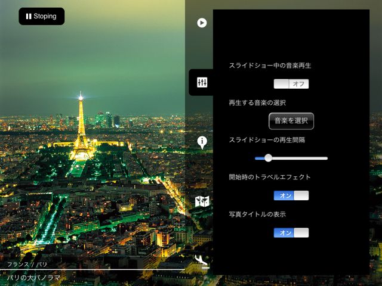Open the settings sliders tab icon
This screenshot has height=286, width=382.
(x=202, y=82)
